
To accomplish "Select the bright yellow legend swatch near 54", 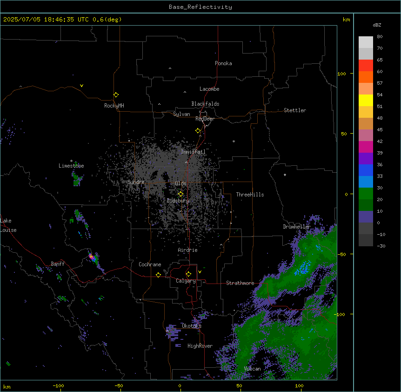I will point(366,100).
